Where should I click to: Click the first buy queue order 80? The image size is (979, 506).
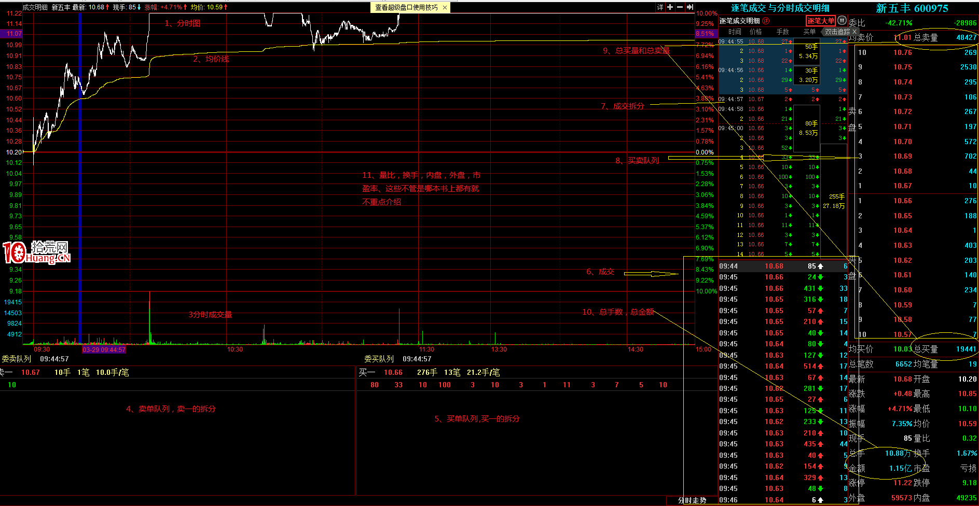[x=375, y=385]
